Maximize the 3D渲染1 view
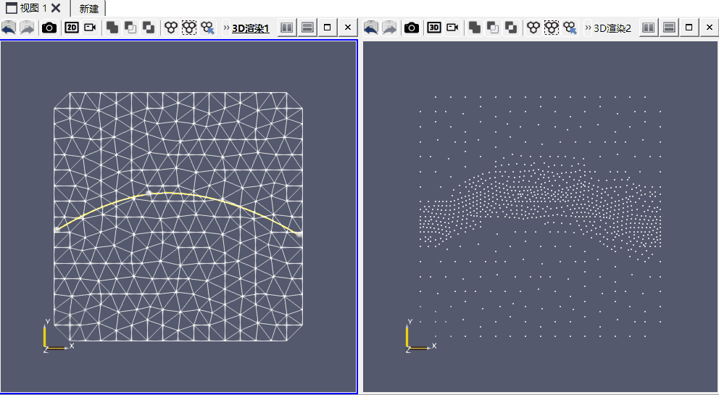This screenshot has height=395, width=719. tap(328, 28)
